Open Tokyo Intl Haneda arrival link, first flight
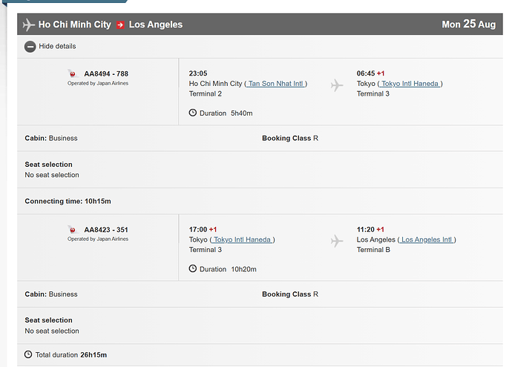The height and width of the screenshot is (367, 512). (410, 84)
